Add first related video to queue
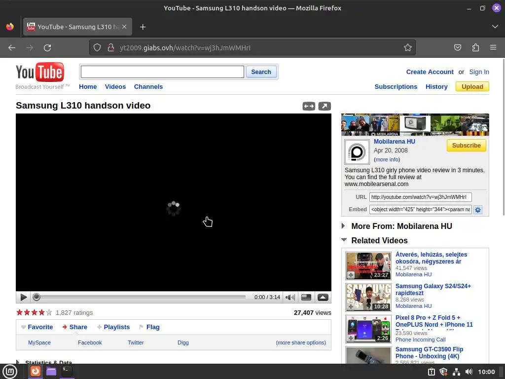The width and height of the screenshot is (505, 379). point(351,275)
